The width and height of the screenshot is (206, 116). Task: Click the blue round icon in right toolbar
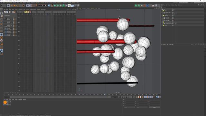(x=147, y=5)
